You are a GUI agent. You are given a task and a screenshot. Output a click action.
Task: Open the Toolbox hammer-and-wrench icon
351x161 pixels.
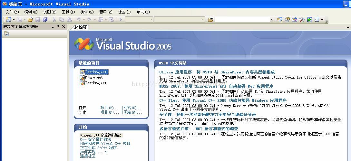pyautogui.click(x=302, y=20)
